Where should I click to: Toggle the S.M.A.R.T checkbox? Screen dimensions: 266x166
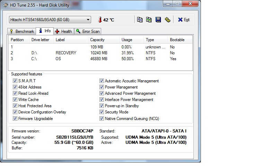click(15, 81)
